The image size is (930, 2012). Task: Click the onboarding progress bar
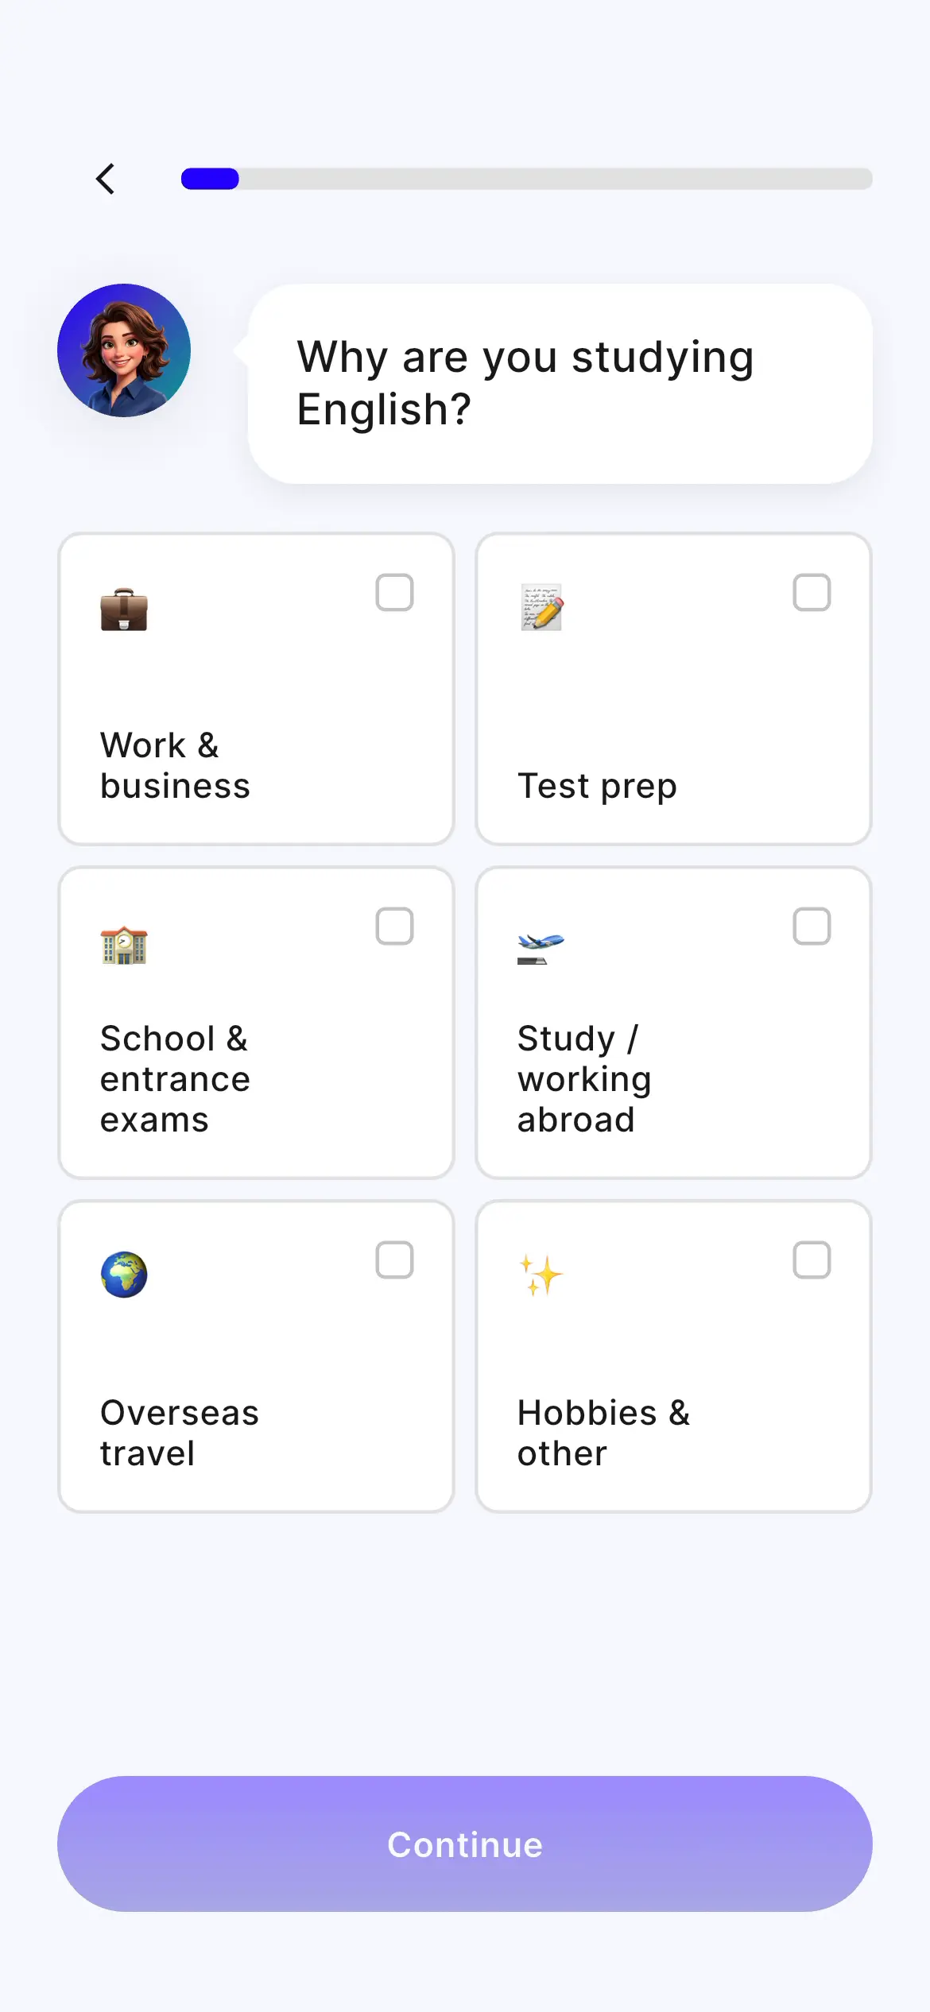click(527, 179)
